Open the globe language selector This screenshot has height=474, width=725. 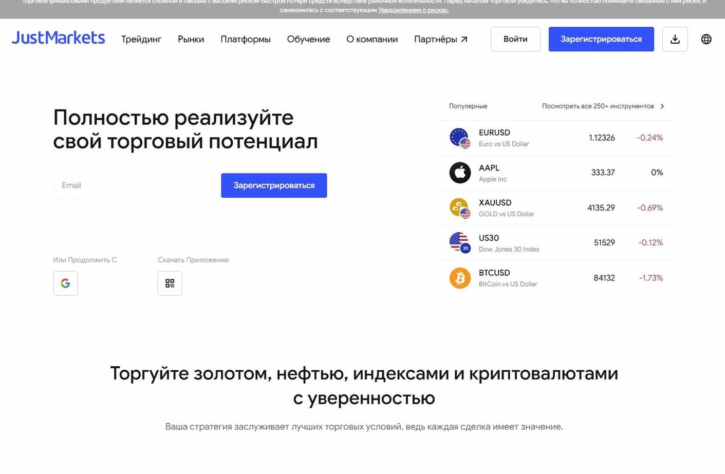(x=707, y=39)
